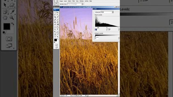Click the Ps logo atop the toolbox
This screenshot has width=173, height=97.
[x=56, y=10]
